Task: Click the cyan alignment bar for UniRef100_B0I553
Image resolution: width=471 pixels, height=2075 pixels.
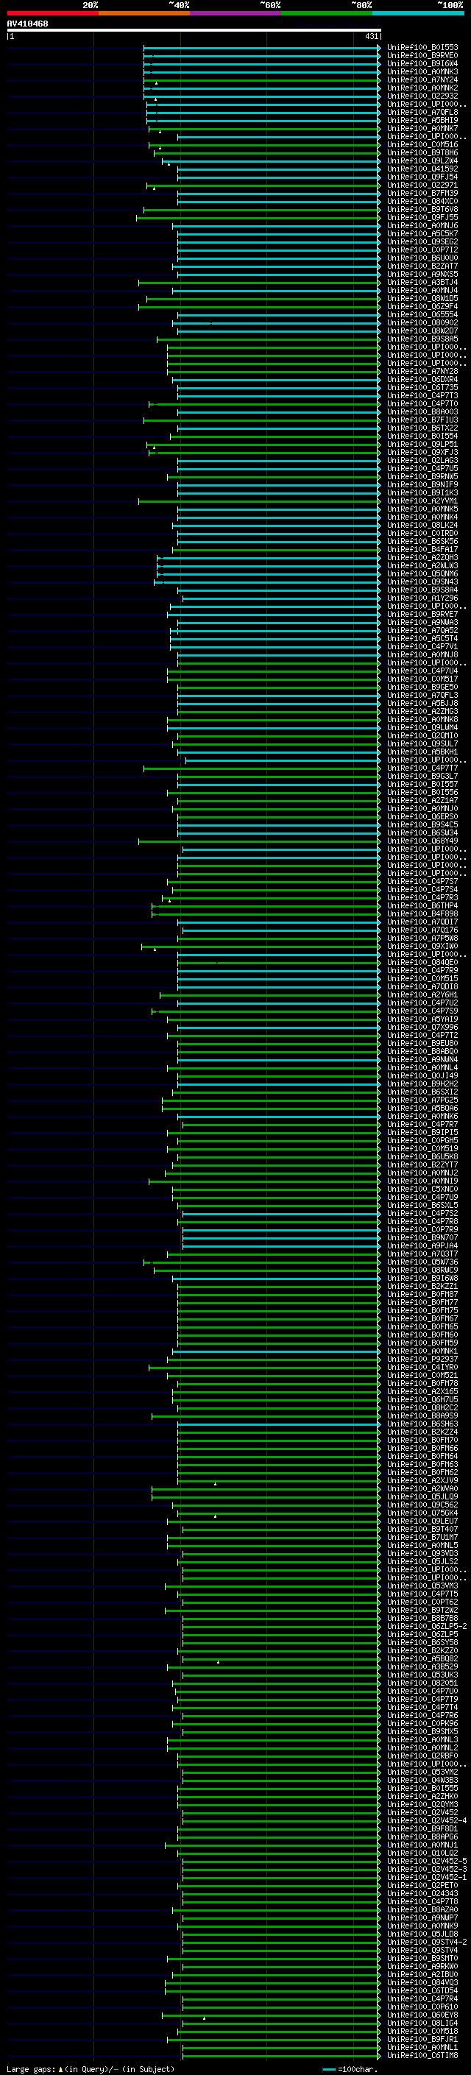Action: pyautogui.click(x=262, y=49)
